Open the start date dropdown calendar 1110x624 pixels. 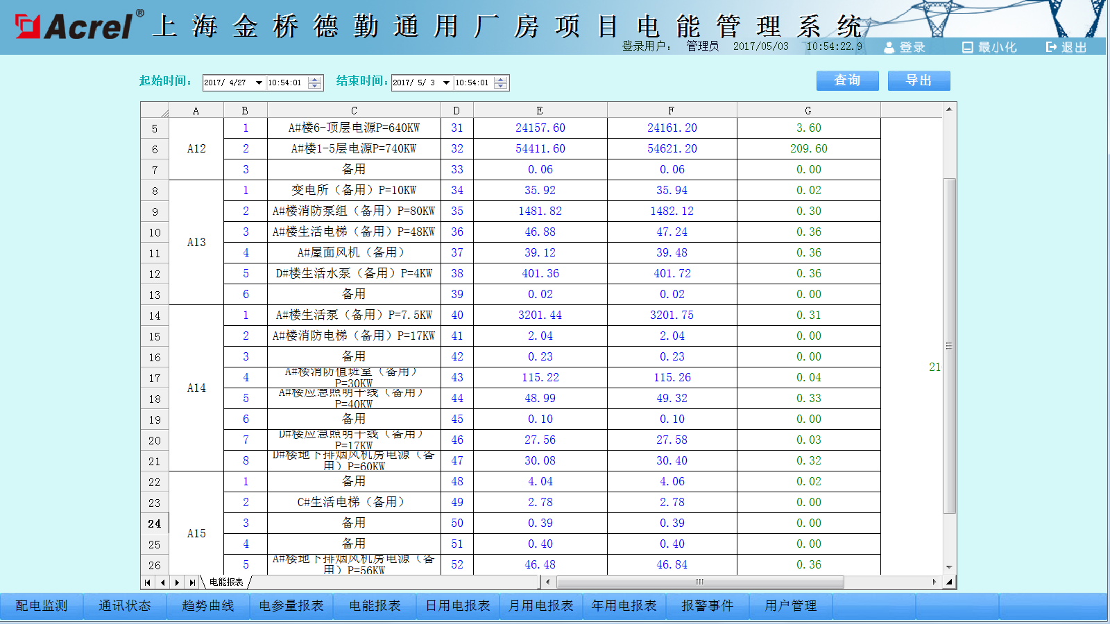259,83
